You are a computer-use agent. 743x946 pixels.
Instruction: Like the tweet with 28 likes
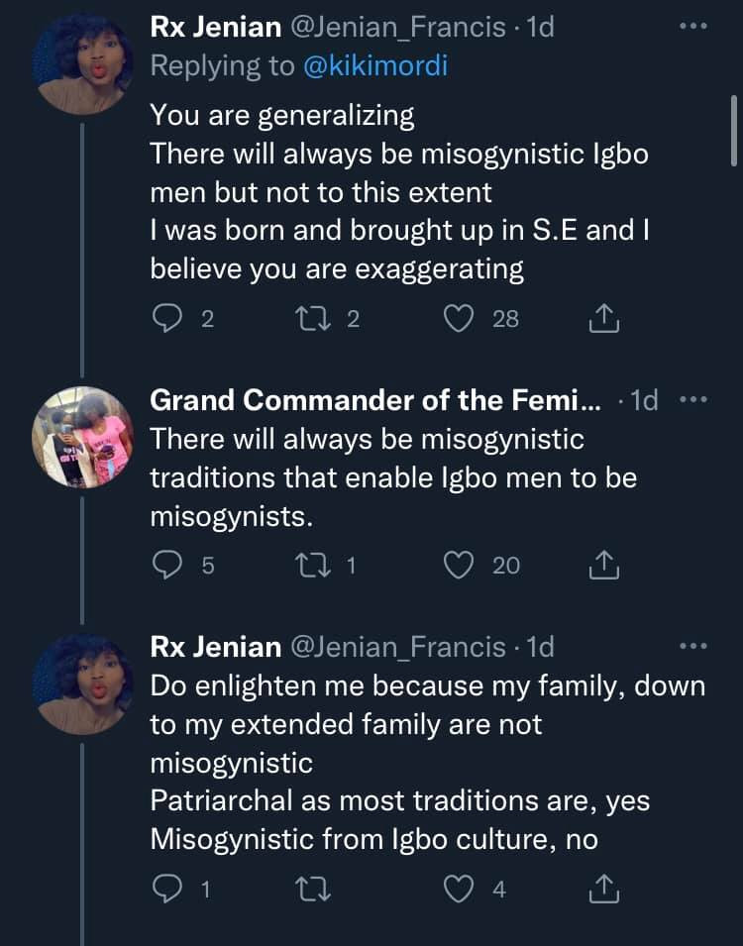[x=460, y=318]
